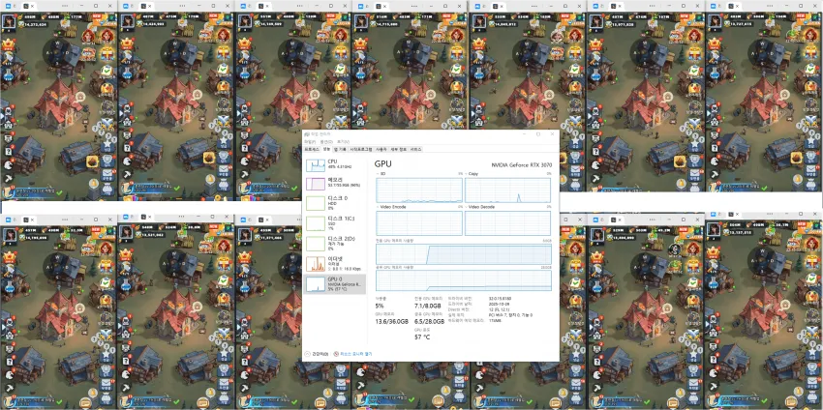Switch to the 세부 정보 tab in Task Manager
Image resolution: width=823 pixels, height=410 pixels.
click(x=398, y=150)
